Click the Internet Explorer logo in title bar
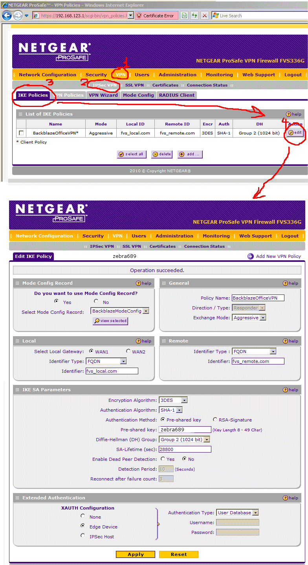308x565 pixels. pyautogui.click(x=4, y=5)
